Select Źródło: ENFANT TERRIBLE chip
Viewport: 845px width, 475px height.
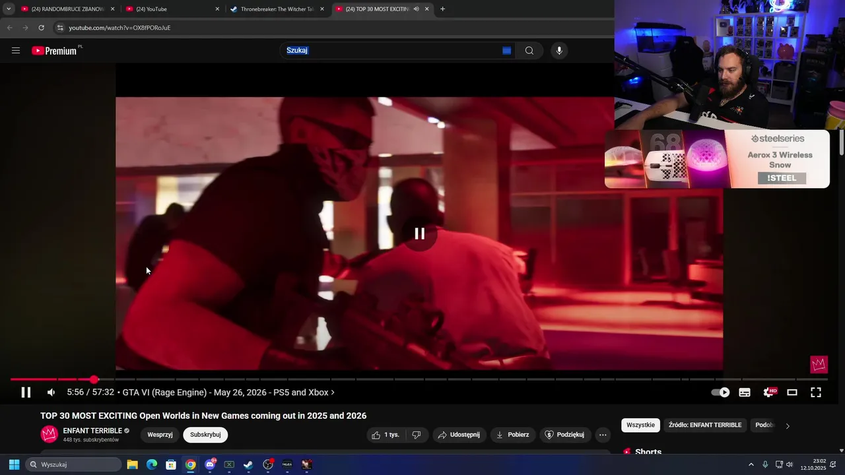pyautogui.click(x=704, y=425)
